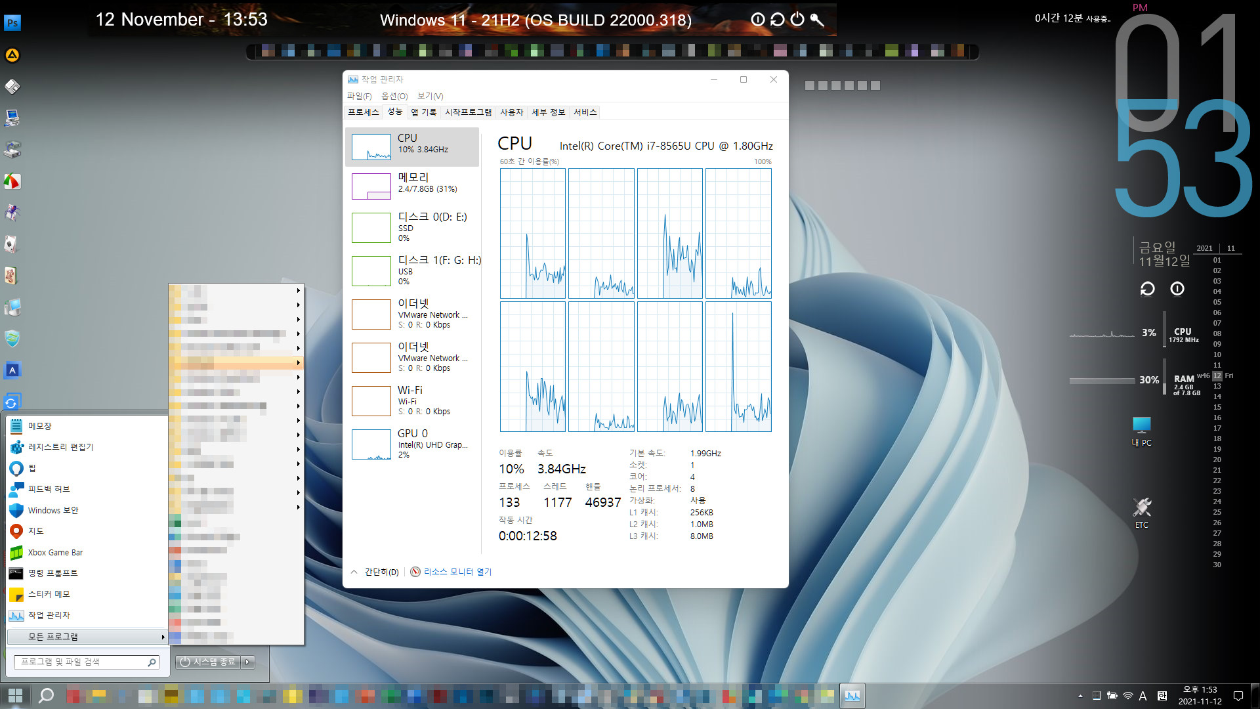Show hidden tray icons chevron
1260x709 pixels.
pos(1080,696)
